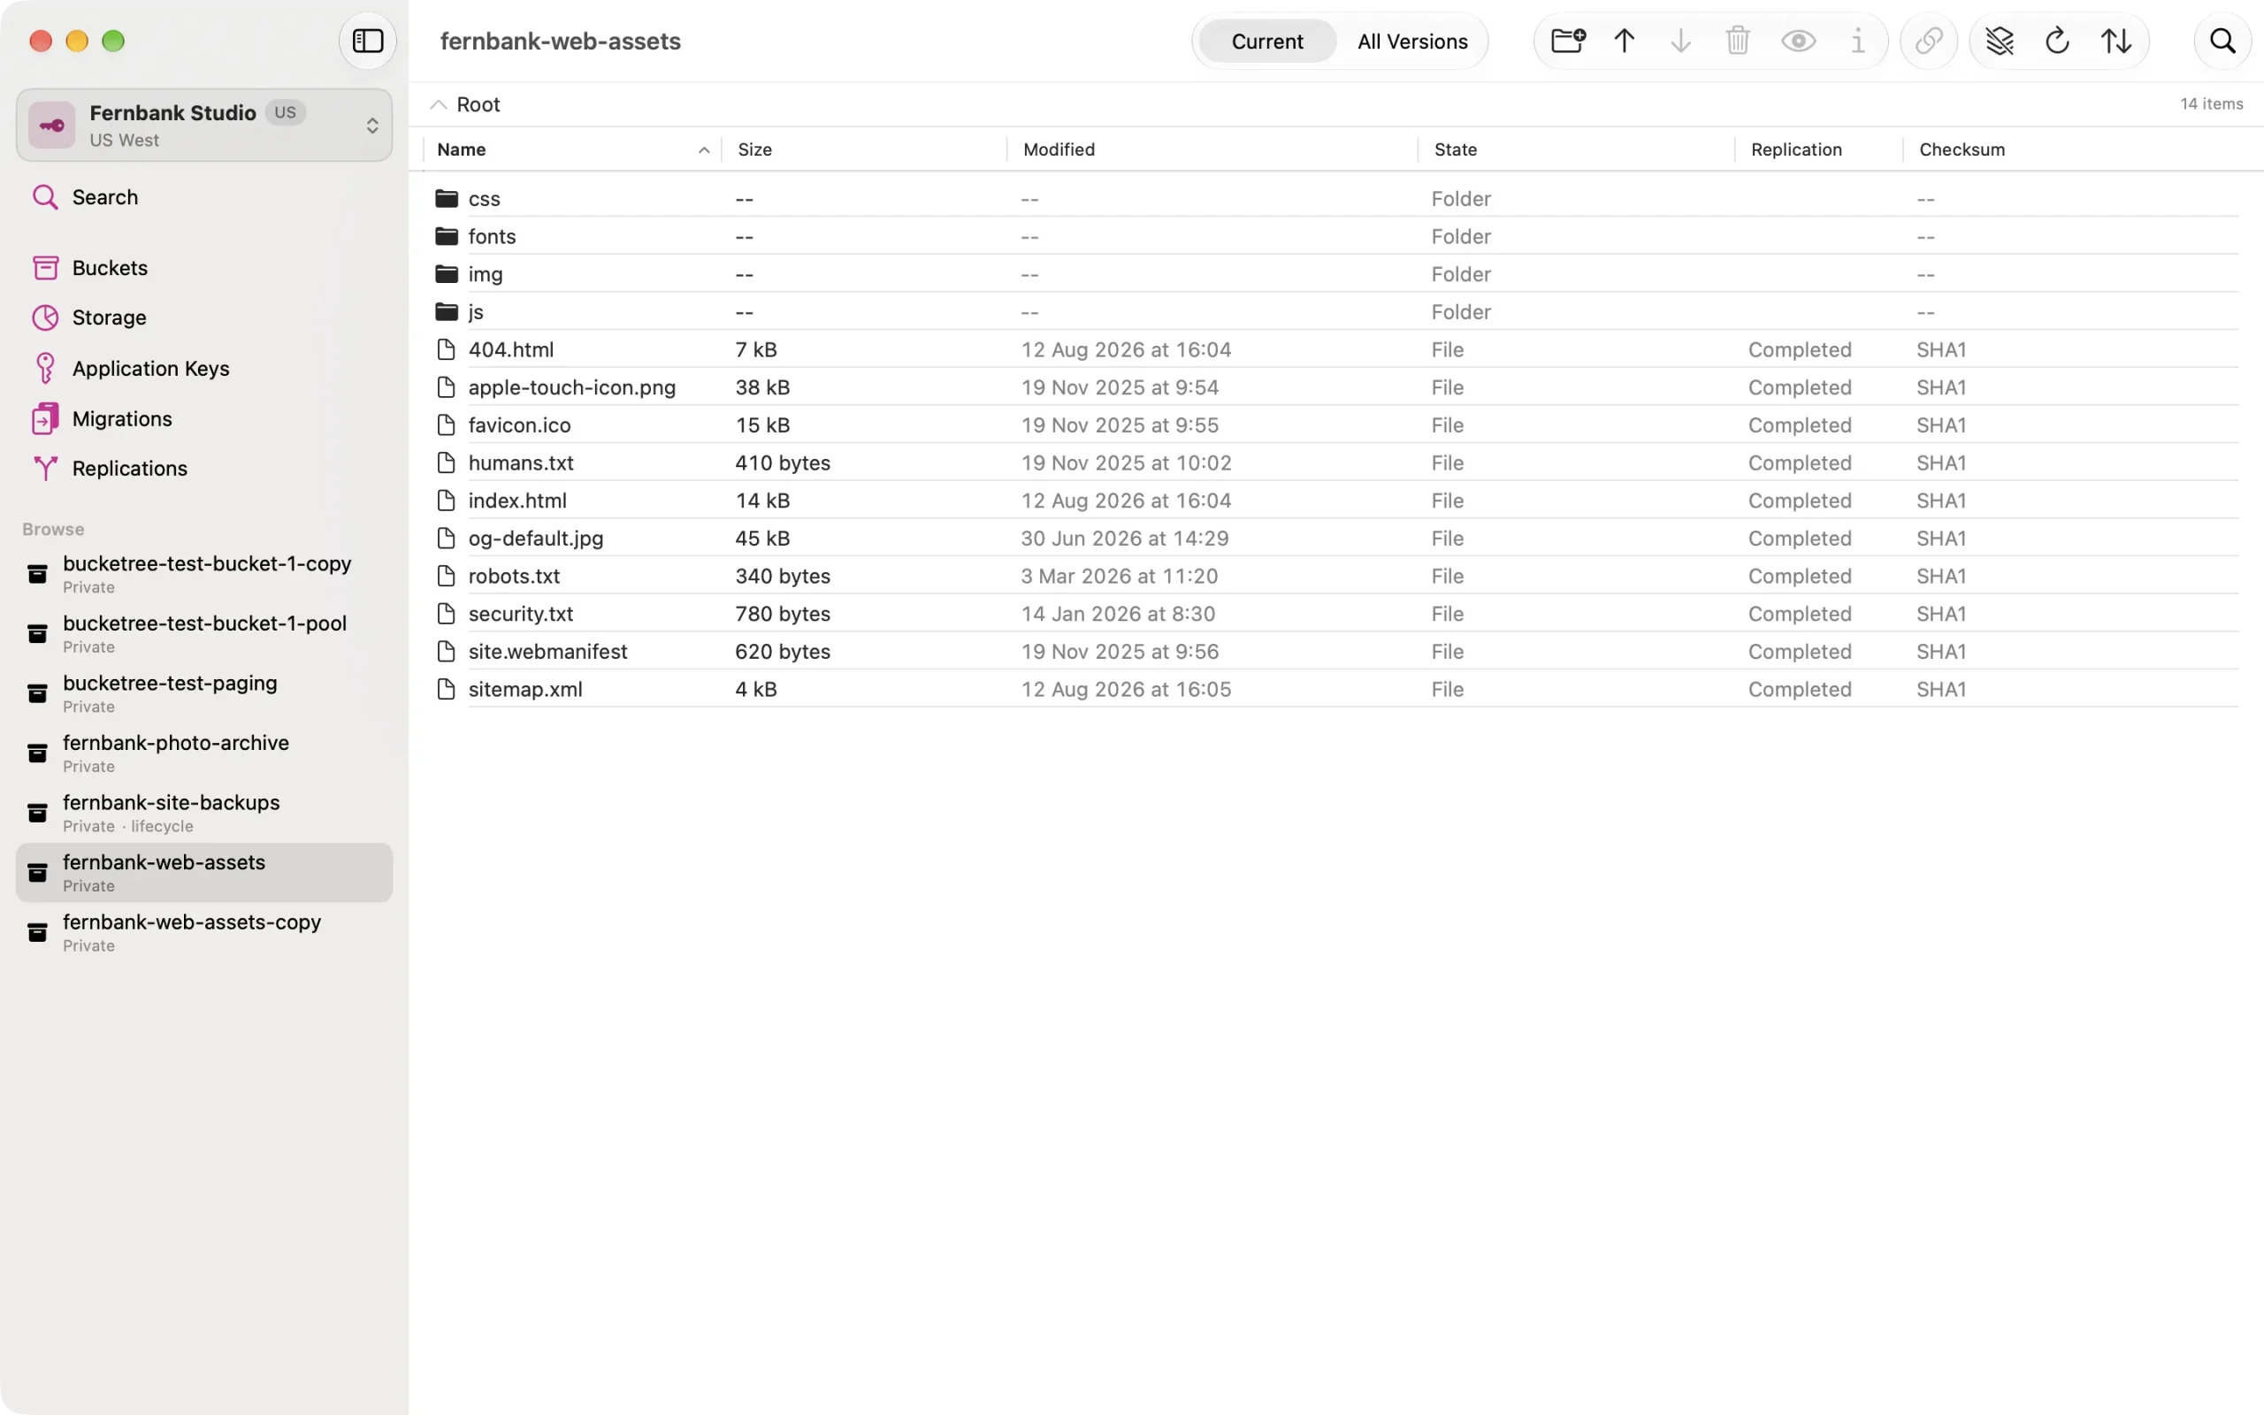Click the layers snapshot icon in the toolbar

(x=2000, y=42)
